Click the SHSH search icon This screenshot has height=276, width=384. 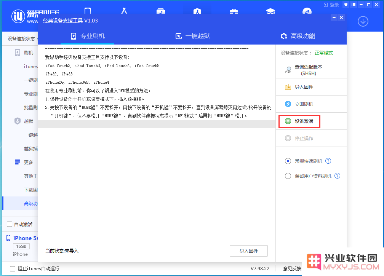[288, 70]
